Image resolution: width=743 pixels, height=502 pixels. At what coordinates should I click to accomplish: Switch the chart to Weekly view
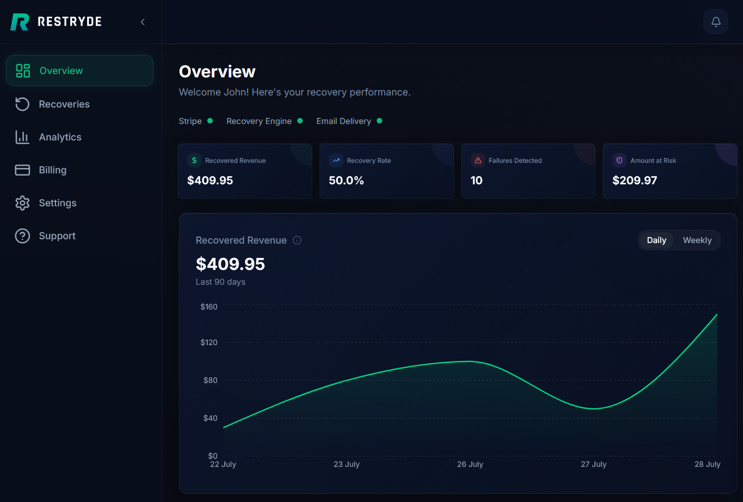[697, 240]
